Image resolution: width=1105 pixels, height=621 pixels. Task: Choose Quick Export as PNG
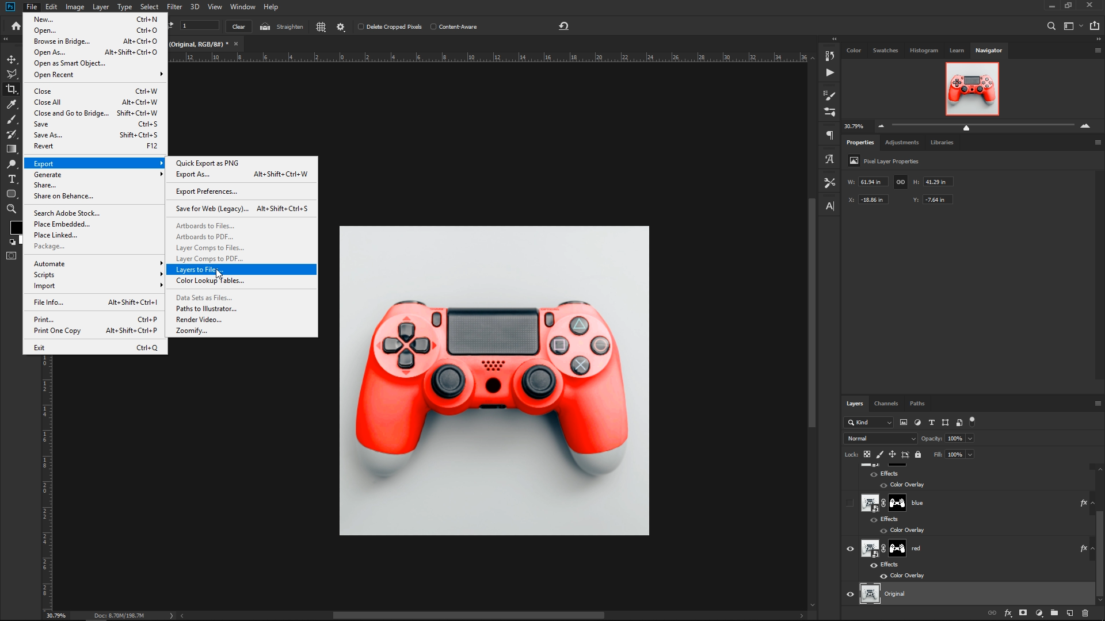(241, 163)
